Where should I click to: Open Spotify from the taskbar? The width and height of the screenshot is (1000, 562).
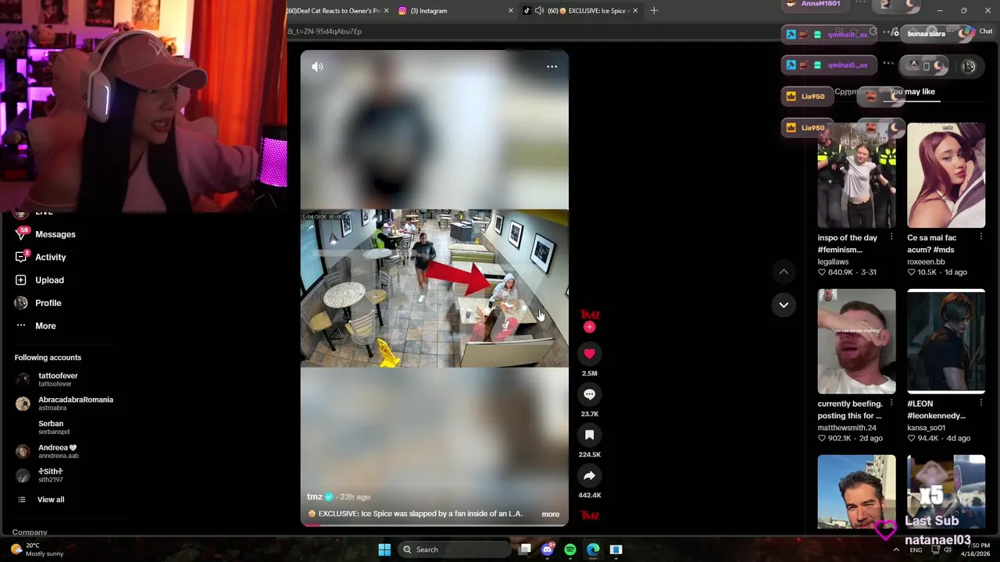pos(570,550)
